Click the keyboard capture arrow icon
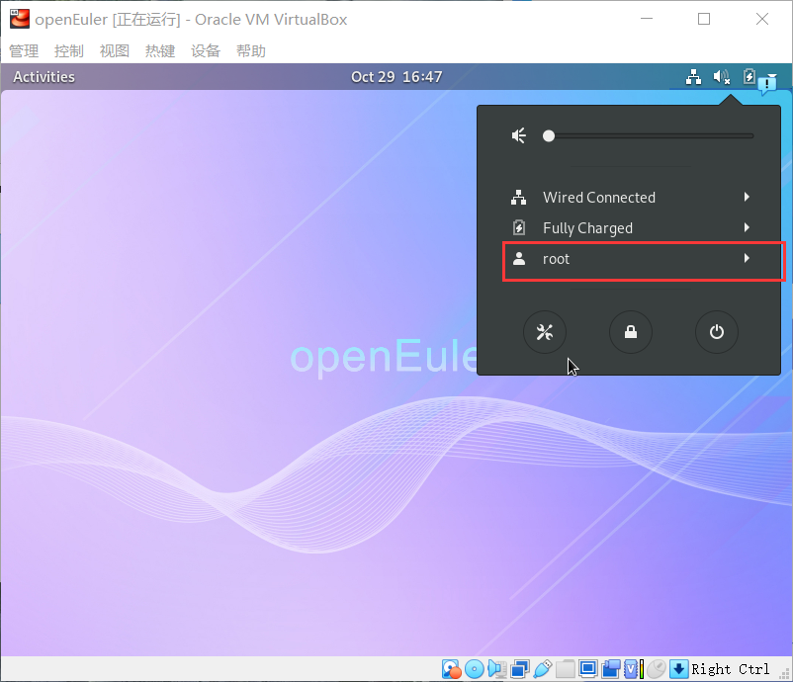793x682 pixels. point(679,669)
